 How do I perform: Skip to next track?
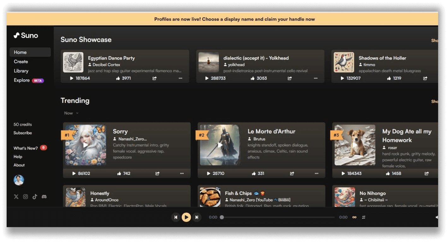pyautogui.click(x=197, y=217)
